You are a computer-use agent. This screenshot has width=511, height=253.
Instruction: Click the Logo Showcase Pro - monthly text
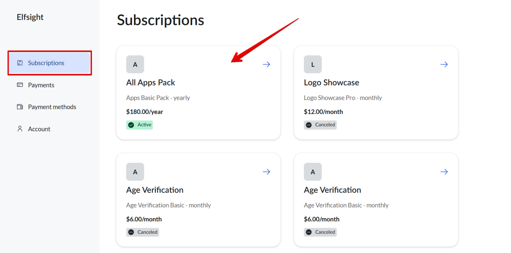tap(343, 98)
